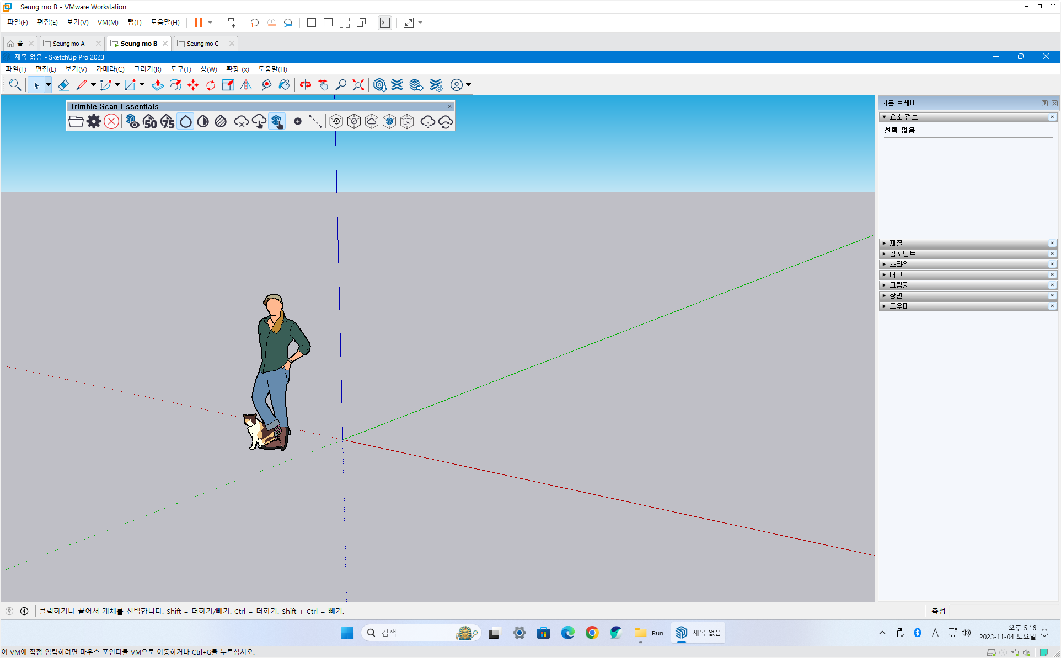This screenshot has width=1061, height=658.
Task: Click the Chrome icon in the taskbar
Action: pyautogui.click(x=592, y=633)
